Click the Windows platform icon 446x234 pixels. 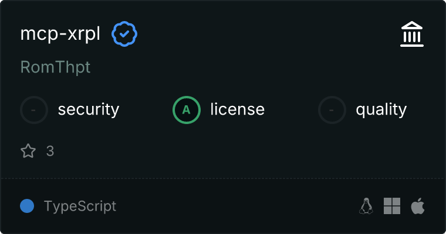tap(392, 206)
